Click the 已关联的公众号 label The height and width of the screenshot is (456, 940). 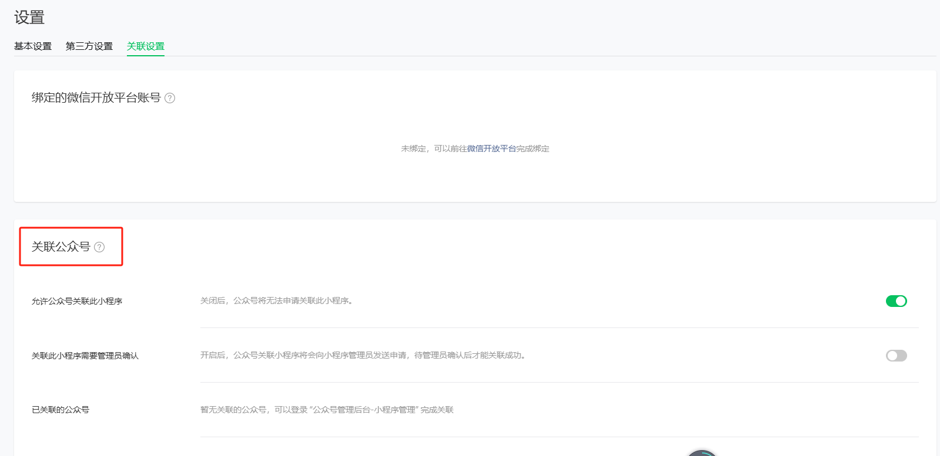pos(61,410)
